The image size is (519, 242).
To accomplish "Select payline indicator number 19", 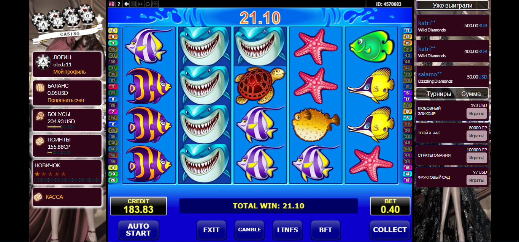I will [113, 30].
